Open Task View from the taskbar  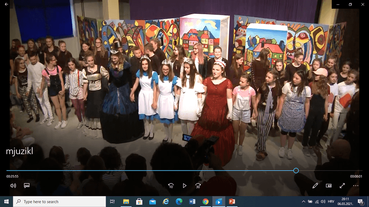tap(112, 202)
